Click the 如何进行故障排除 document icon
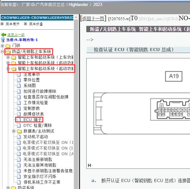190x189 pixels. coord(19,91)
